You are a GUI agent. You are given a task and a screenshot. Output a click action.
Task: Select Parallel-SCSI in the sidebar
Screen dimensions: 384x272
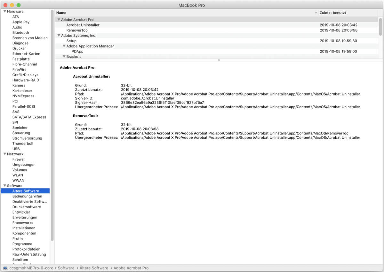coord(24,107)
